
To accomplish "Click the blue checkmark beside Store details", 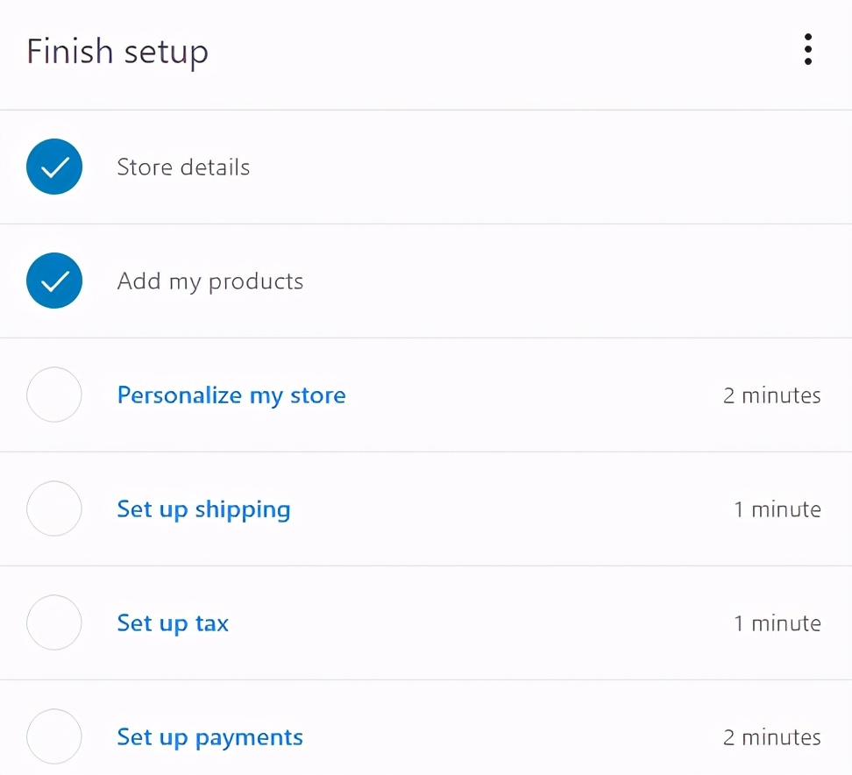I will pyautogui.click(x=54, y=167).
